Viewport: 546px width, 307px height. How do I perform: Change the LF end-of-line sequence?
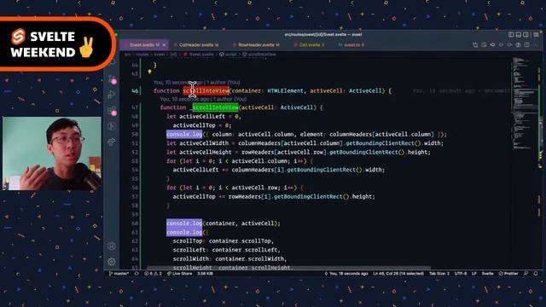coord(474,274)
